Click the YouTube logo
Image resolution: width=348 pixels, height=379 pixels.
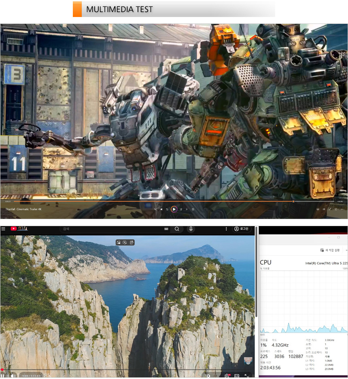click(14, 229)
